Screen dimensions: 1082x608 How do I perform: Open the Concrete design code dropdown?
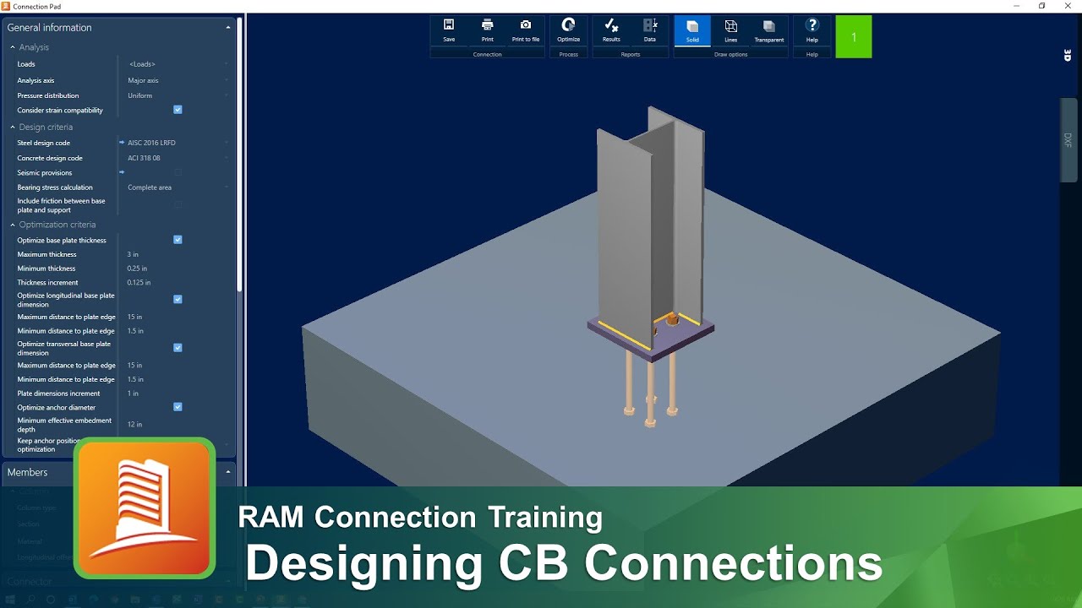(176, 158)
